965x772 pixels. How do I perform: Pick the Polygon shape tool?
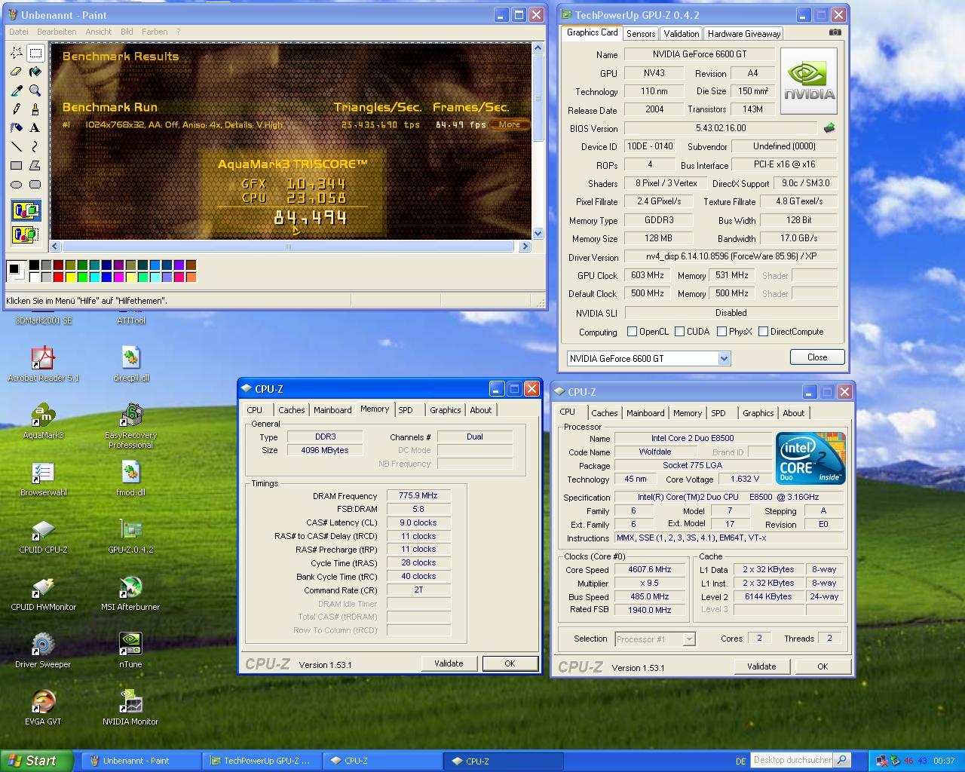pos(35,166)
